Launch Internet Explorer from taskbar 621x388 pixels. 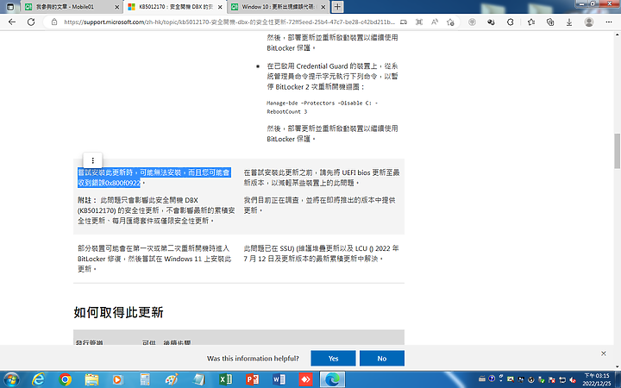38,379
